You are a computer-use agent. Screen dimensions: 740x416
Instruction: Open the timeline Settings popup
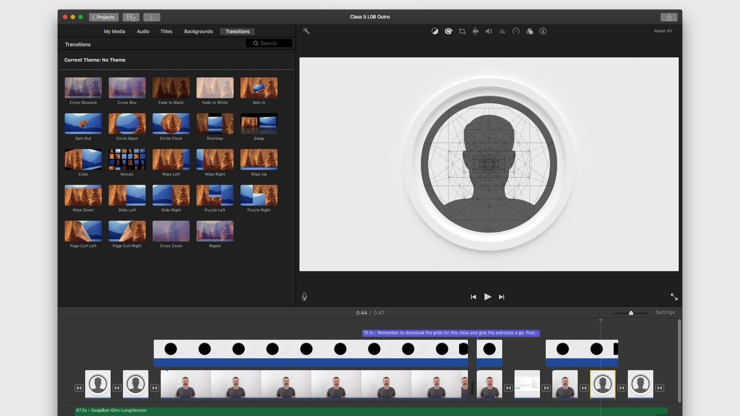click(x=665, y=312)
